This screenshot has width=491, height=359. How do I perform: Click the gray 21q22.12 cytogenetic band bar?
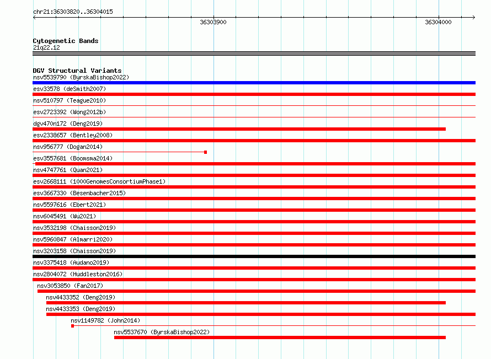(x=254, y=53)
